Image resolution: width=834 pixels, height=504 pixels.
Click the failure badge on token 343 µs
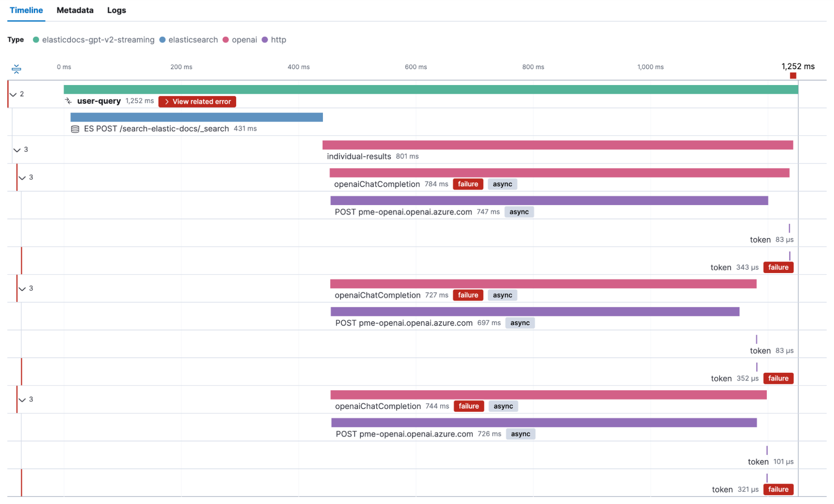point(778,267)
